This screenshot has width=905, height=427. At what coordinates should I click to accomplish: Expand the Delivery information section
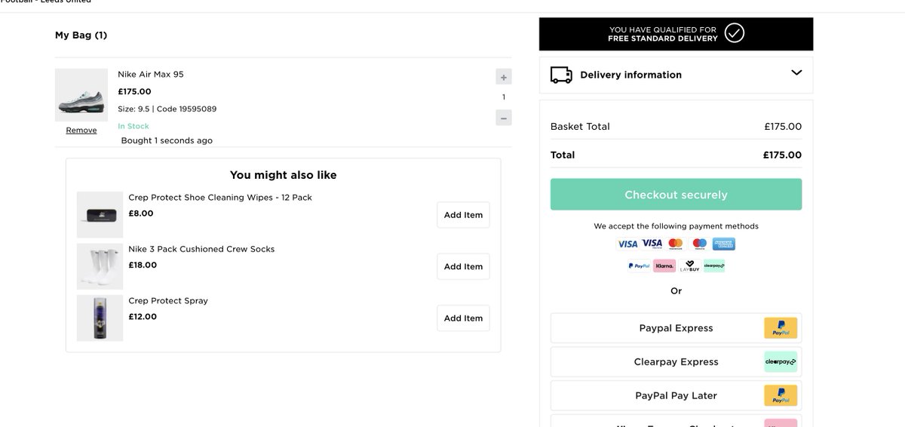(676, 75)
